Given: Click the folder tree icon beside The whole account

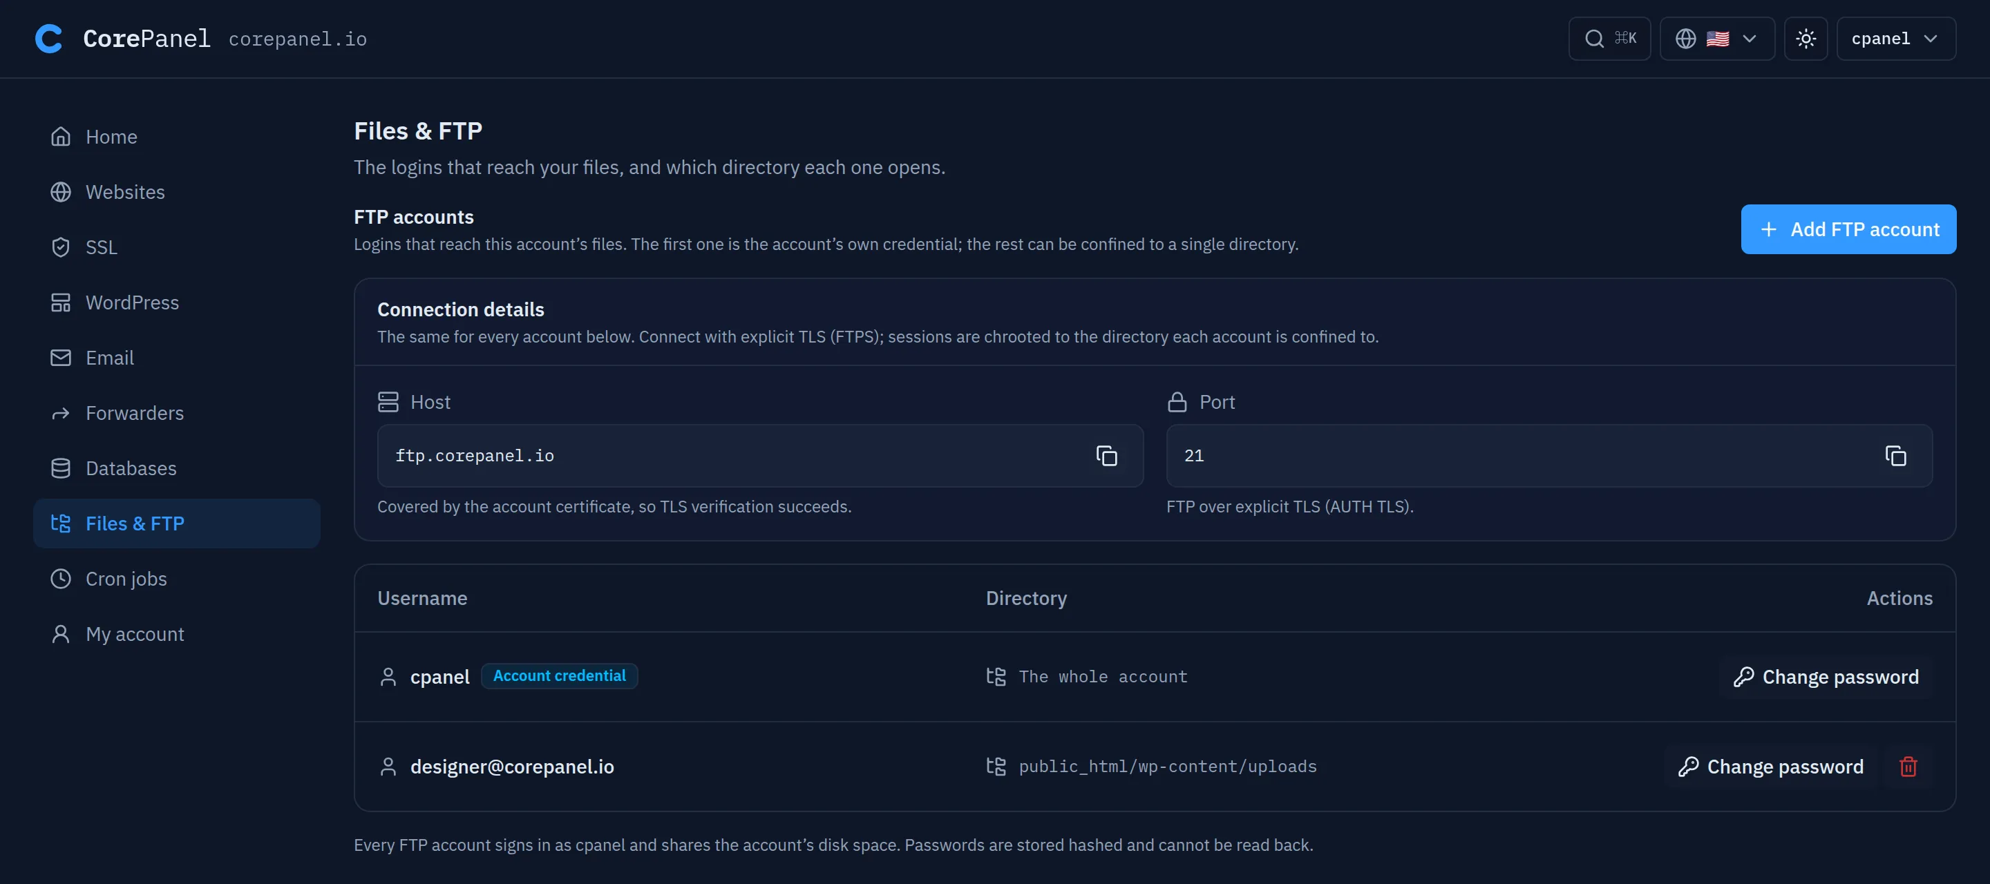Looking at the screenshot, I should [x=996, y=677].
